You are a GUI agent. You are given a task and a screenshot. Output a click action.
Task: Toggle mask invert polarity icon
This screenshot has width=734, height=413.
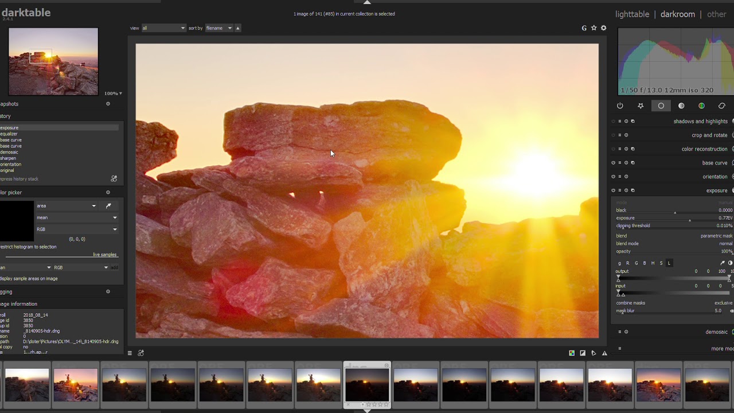pos(730,263)
